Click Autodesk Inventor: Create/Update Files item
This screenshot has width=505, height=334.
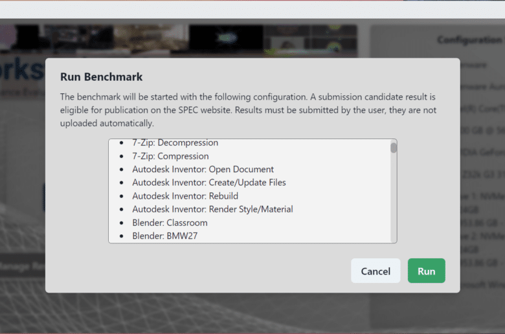tap(209, 183)
